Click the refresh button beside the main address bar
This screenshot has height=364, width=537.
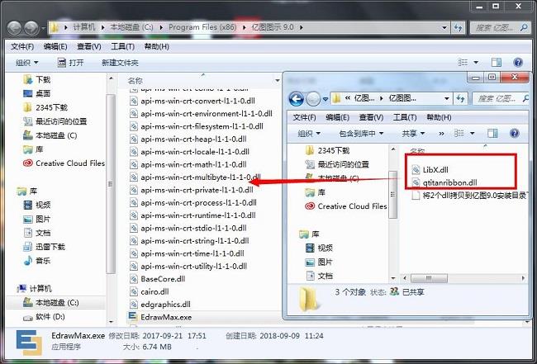point(458,27)
